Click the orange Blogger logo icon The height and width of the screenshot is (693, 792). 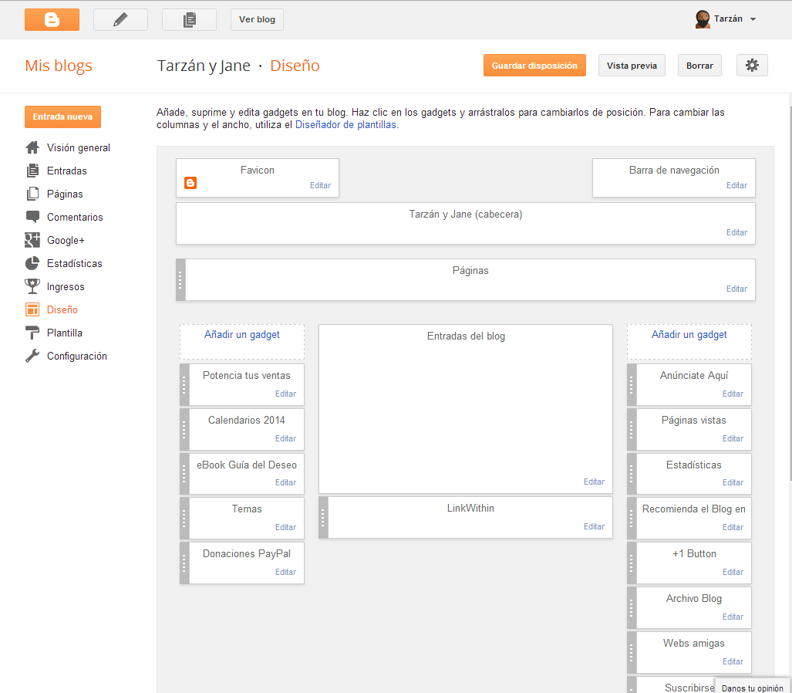pos(52,19)
